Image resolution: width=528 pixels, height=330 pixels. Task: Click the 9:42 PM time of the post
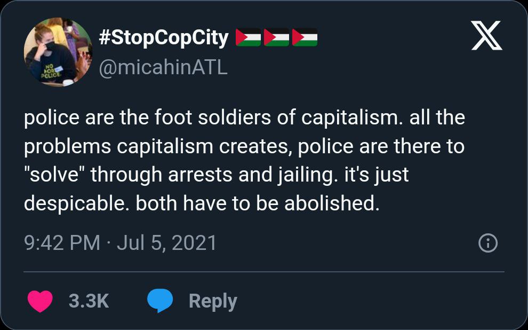pos(62,243)
